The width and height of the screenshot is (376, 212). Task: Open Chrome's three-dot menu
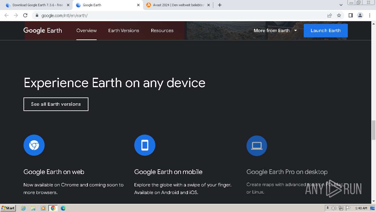point(370,15)
